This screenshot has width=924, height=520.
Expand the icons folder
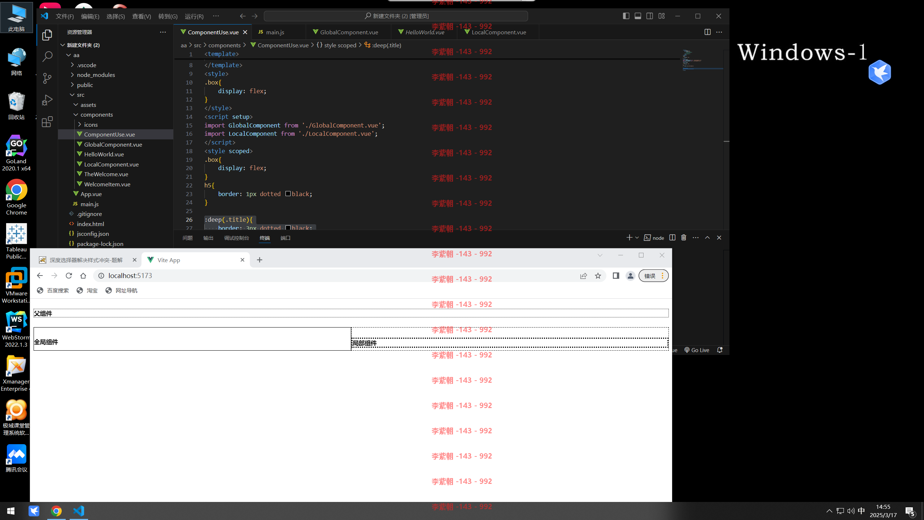tap(79, 125)
